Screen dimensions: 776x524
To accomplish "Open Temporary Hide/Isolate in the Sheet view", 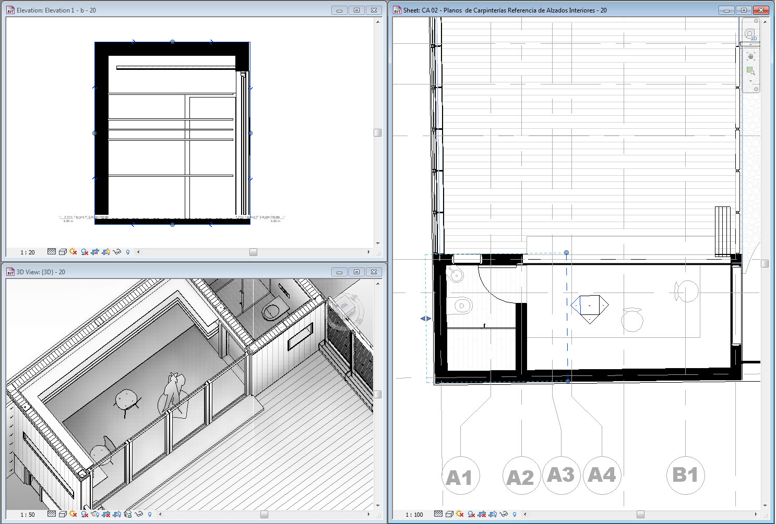I will [504, 514].
